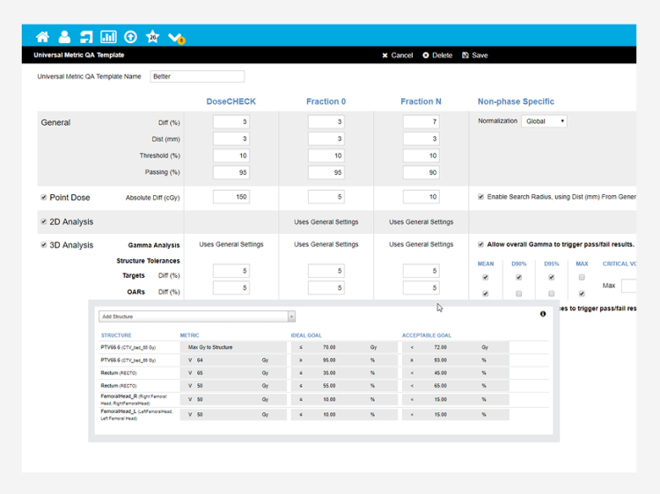Viewport: 660px width, 494px height.
Task: Toggle the 2D Analysis checkbox
Action: pos(43,222)
